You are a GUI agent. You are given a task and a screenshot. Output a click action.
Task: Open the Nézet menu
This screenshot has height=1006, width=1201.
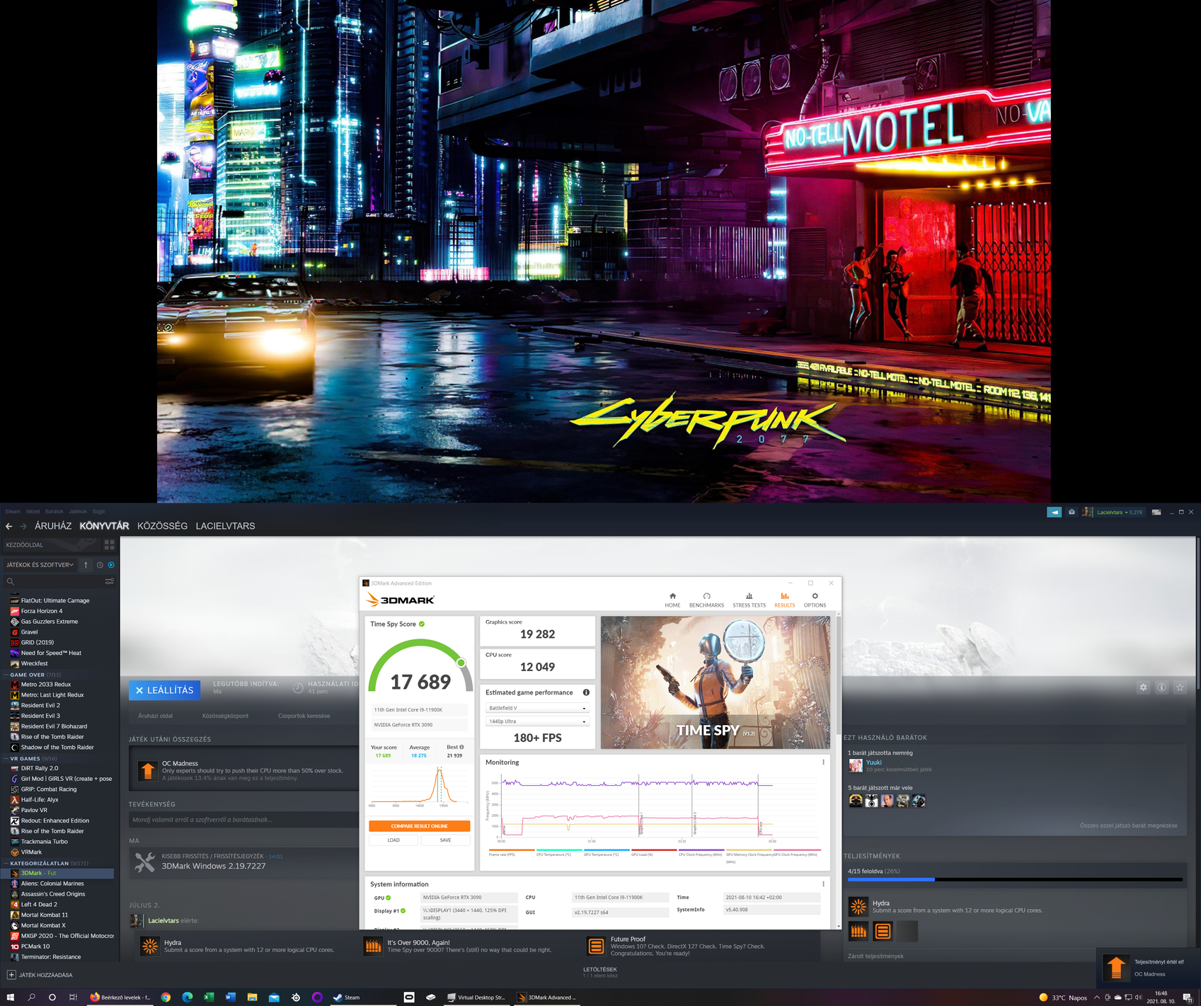click(x=33, y=511)
